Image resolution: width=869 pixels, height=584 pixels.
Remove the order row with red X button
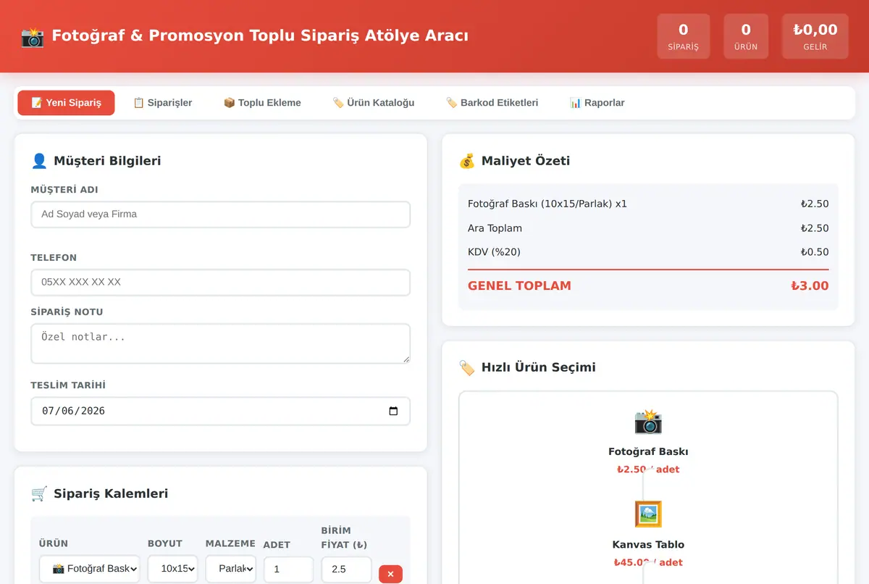pos(390,574)
